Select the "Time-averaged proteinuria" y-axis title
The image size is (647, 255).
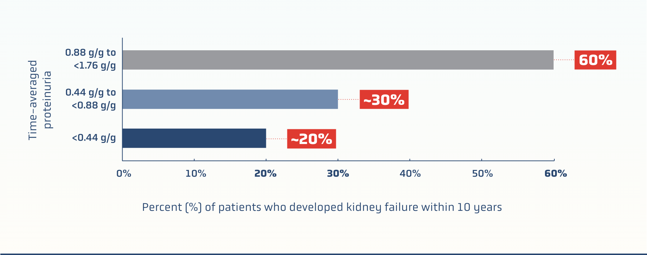(x=40, y=99)
